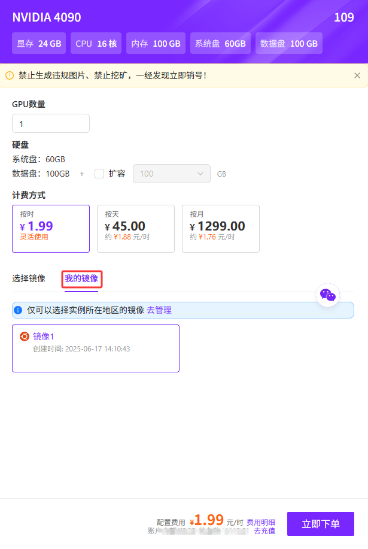Open the WeChat support chat icon
This screenshot has width=368, height=549.
[328, 295]
